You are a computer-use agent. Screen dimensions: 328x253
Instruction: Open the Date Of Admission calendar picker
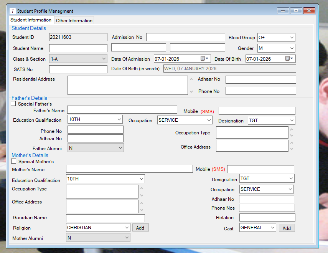pos(207,58)
